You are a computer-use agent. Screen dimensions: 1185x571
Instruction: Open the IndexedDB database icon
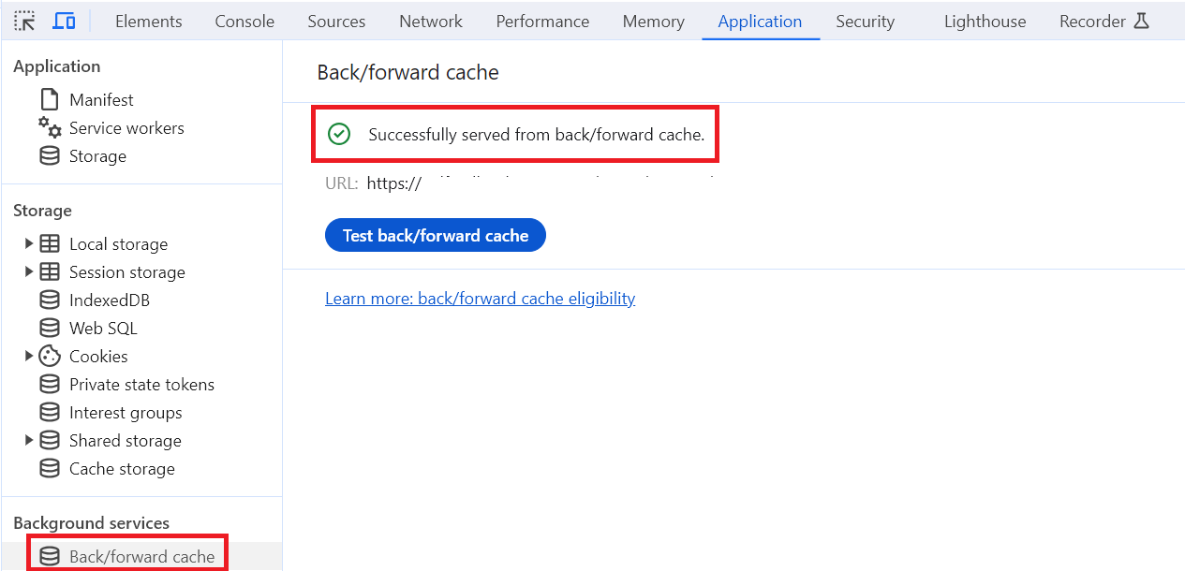click(50, 300)
